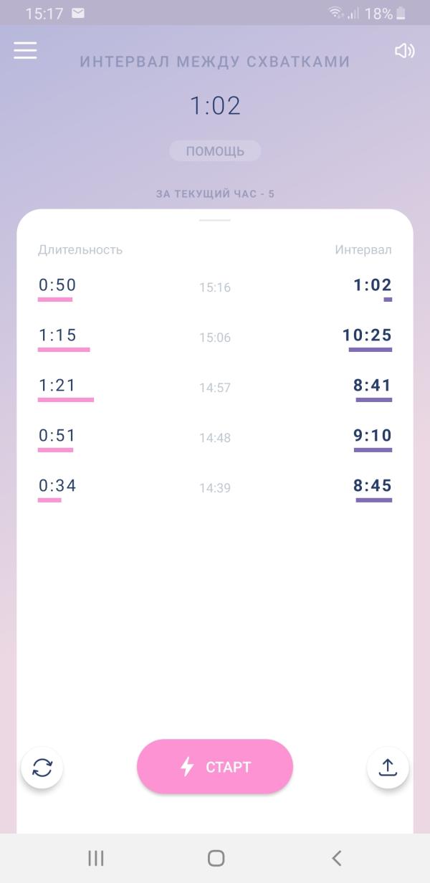Start timing with the СТАРТ button
The width and height of the screenshot is (430, 883).
215,766
